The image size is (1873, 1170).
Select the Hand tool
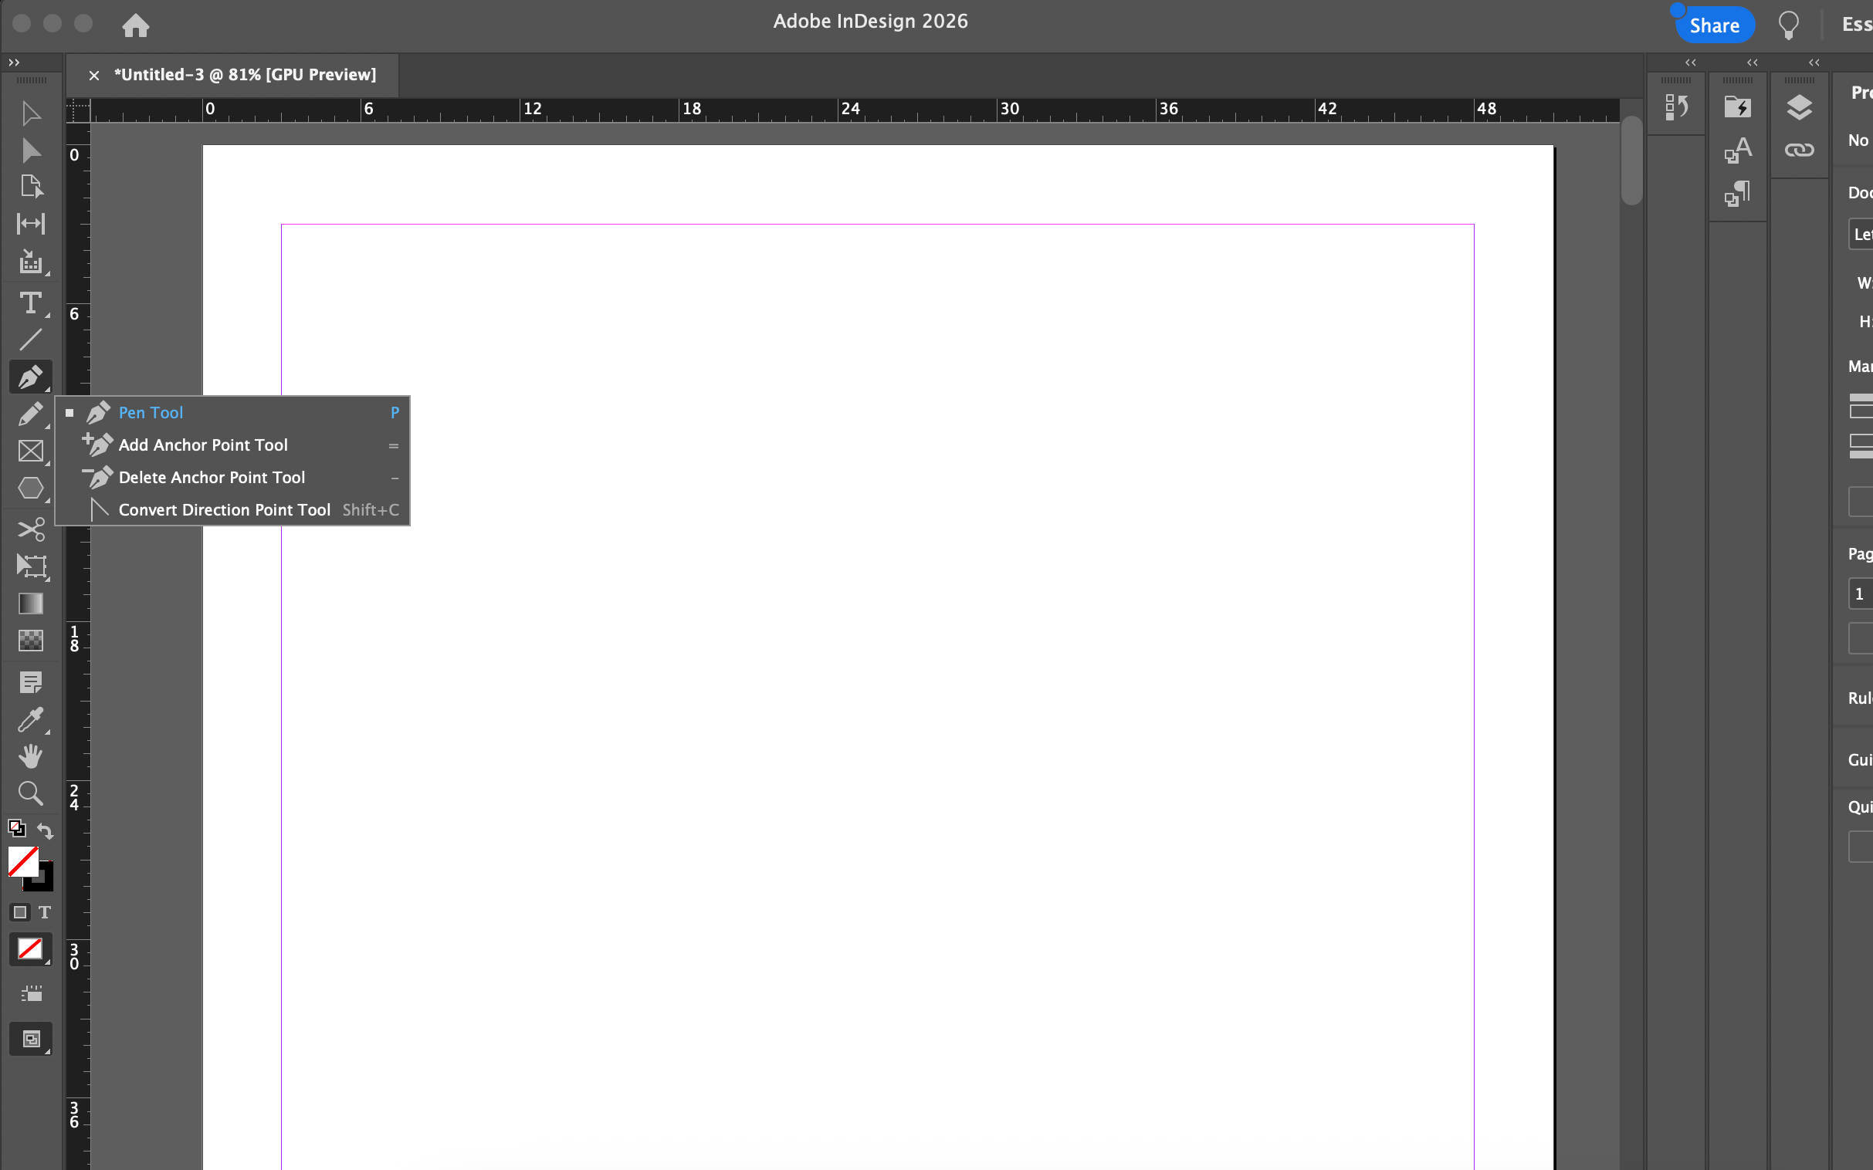click(x=31, y=756)
